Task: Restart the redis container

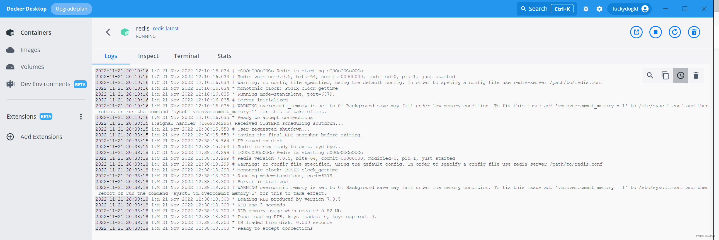Action: pos(675,32)
